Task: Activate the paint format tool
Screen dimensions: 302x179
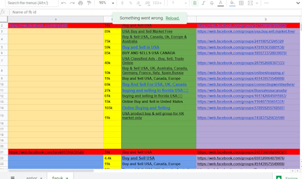Action: (89, 3)
